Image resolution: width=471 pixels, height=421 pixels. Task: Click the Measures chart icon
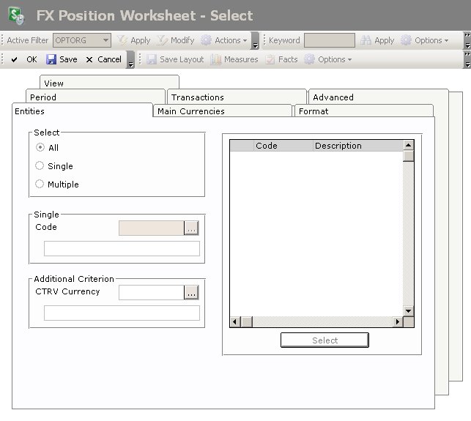click(x=216, y=59)
